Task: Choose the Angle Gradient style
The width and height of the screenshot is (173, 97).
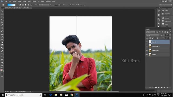Action: 26,5
